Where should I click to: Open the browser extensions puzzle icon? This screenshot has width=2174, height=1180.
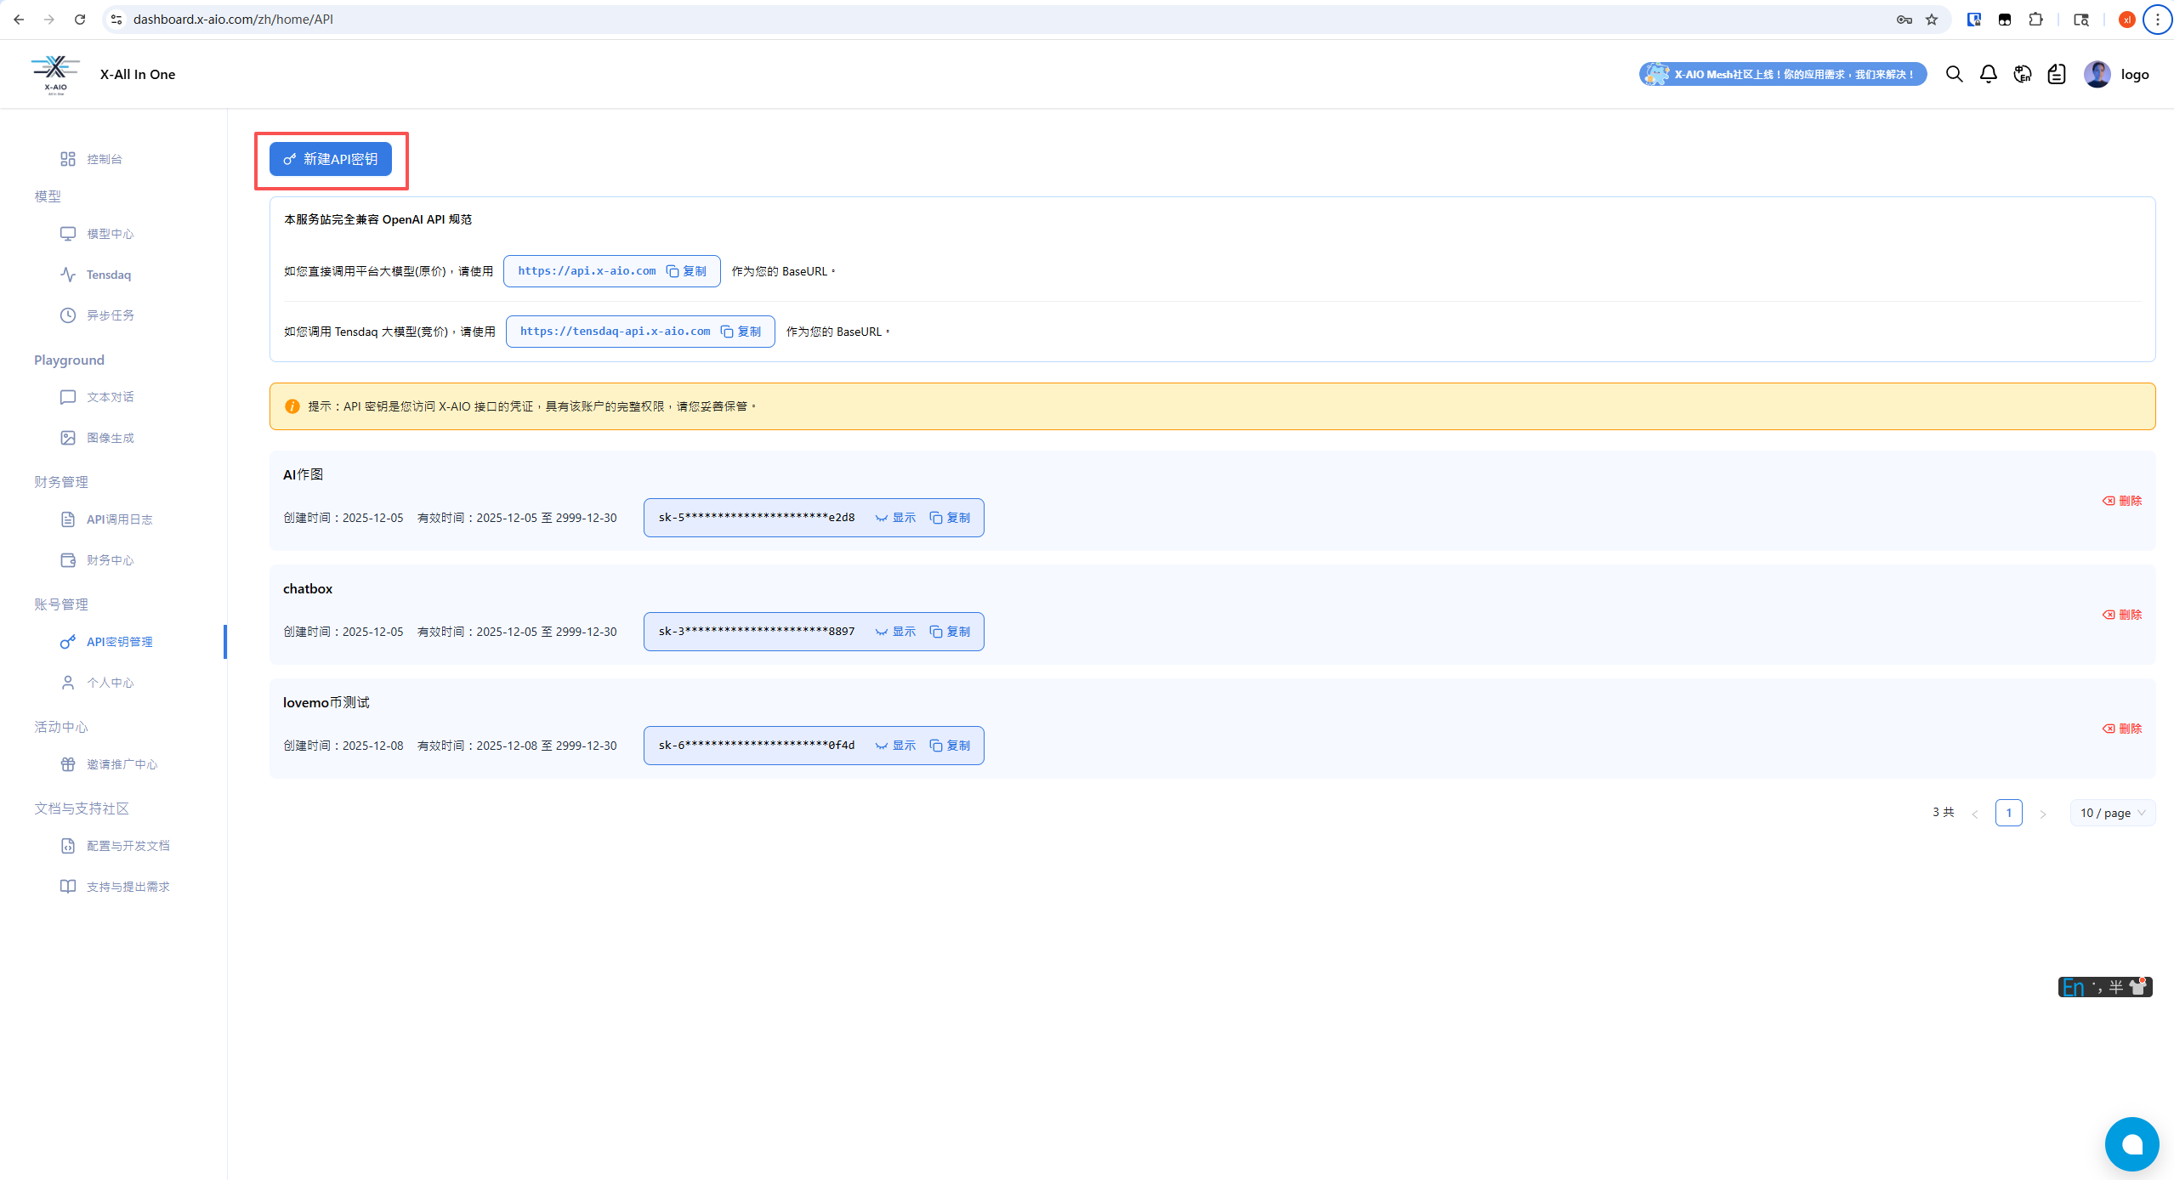[x=2035, y=20]
